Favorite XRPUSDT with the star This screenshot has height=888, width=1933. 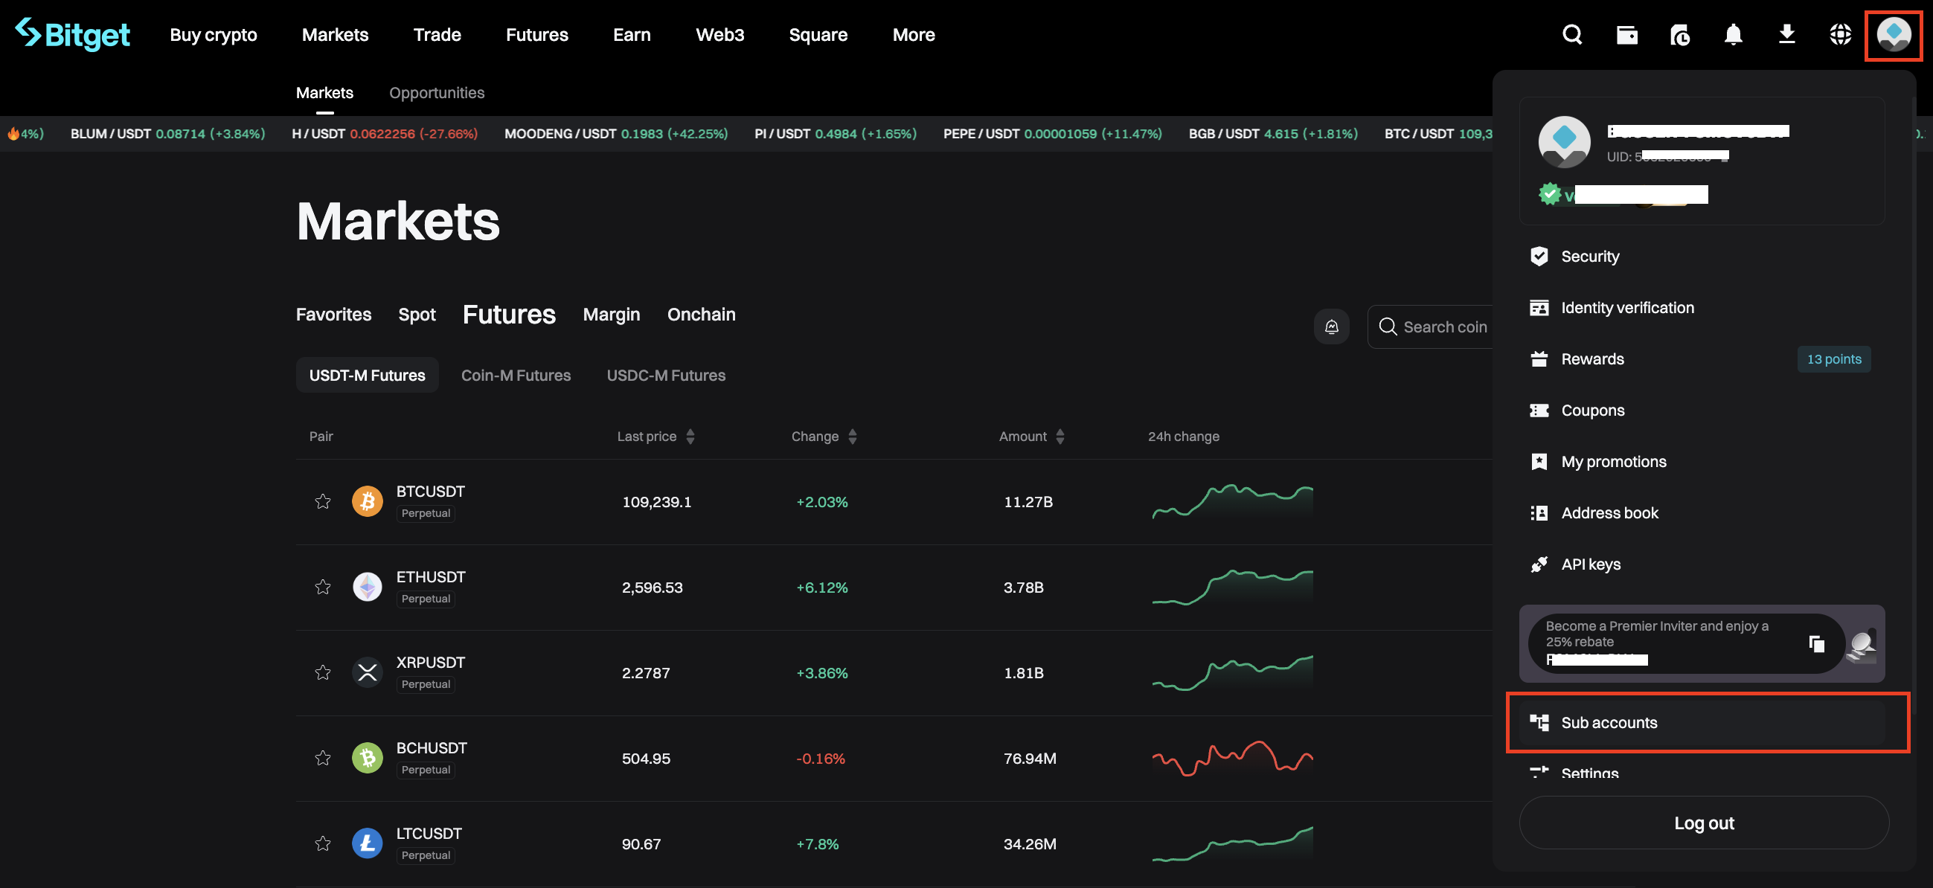[323, 673]
